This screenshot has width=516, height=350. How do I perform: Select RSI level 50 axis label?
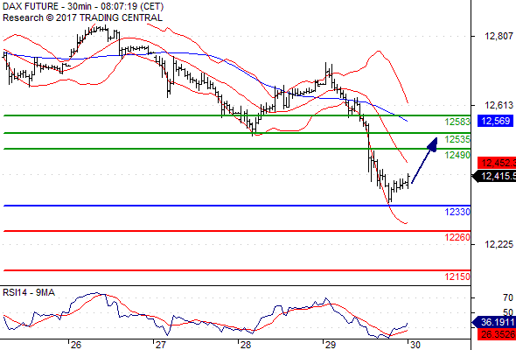(x=508, y=312)
